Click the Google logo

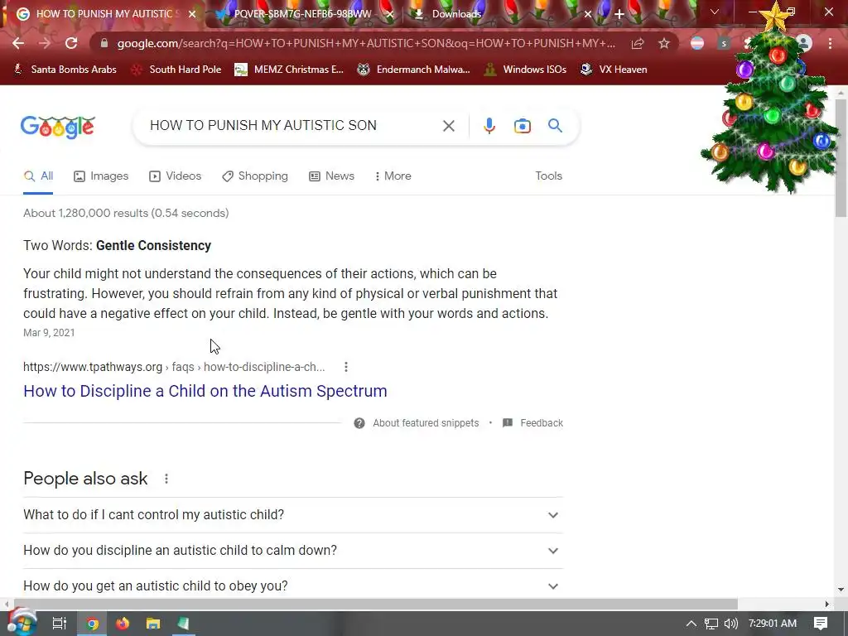pyautogui.click(x=58, y=127)
